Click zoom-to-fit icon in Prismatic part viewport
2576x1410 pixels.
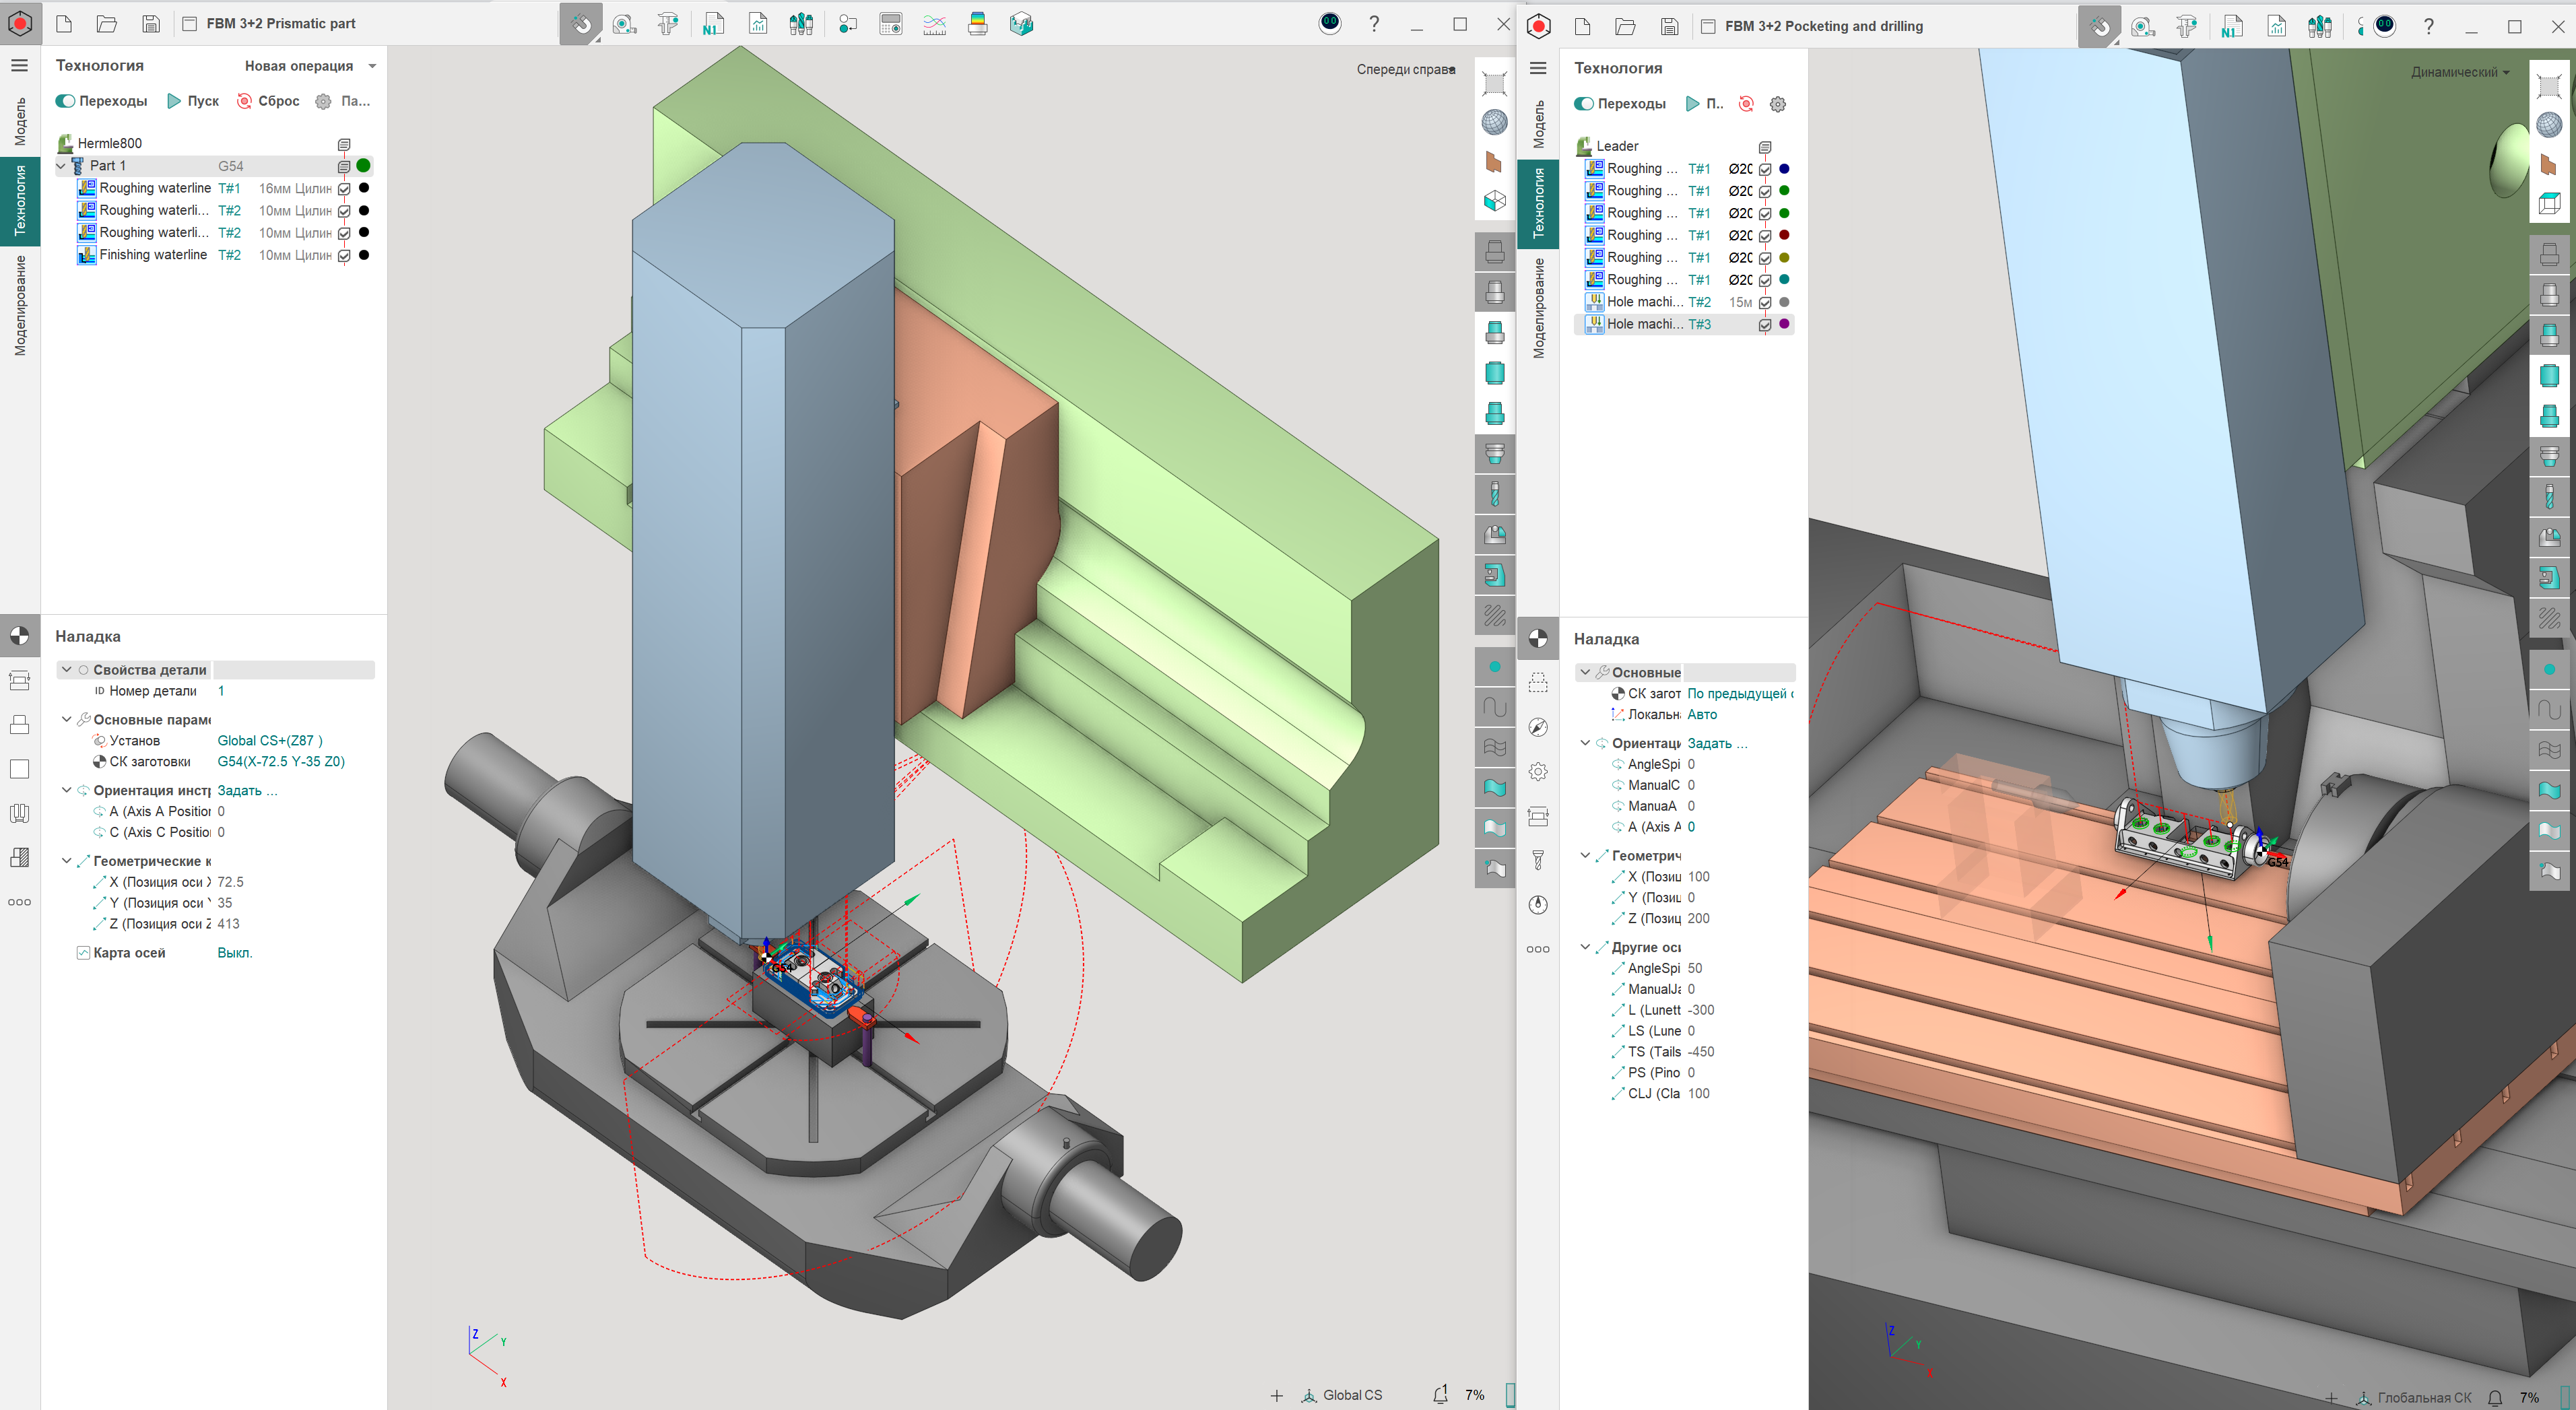[x=1494, y=83]
